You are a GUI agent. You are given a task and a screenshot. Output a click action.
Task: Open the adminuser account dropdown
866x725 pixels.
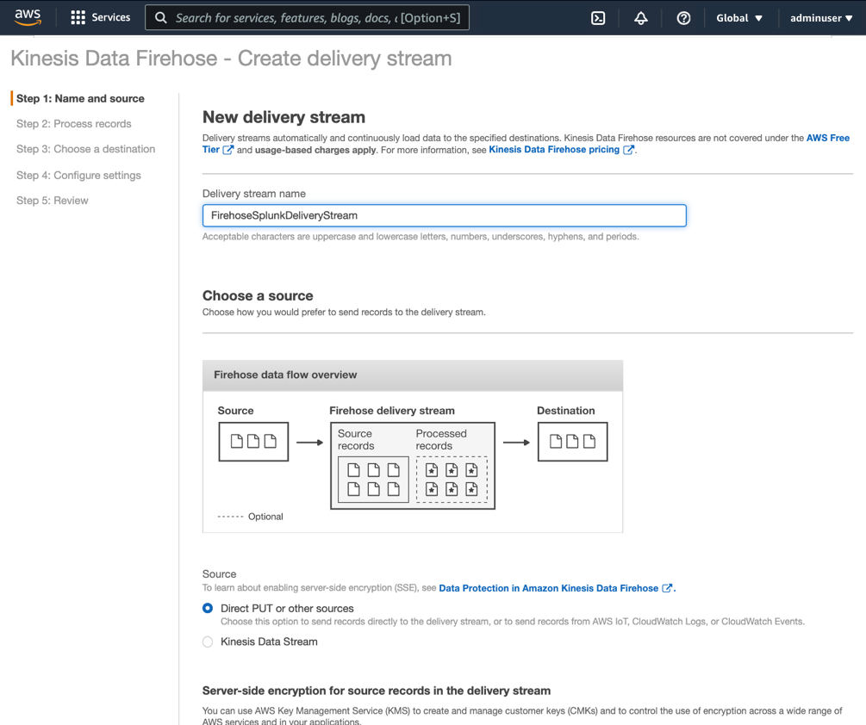pyautogui.click(x=820, y=18)
